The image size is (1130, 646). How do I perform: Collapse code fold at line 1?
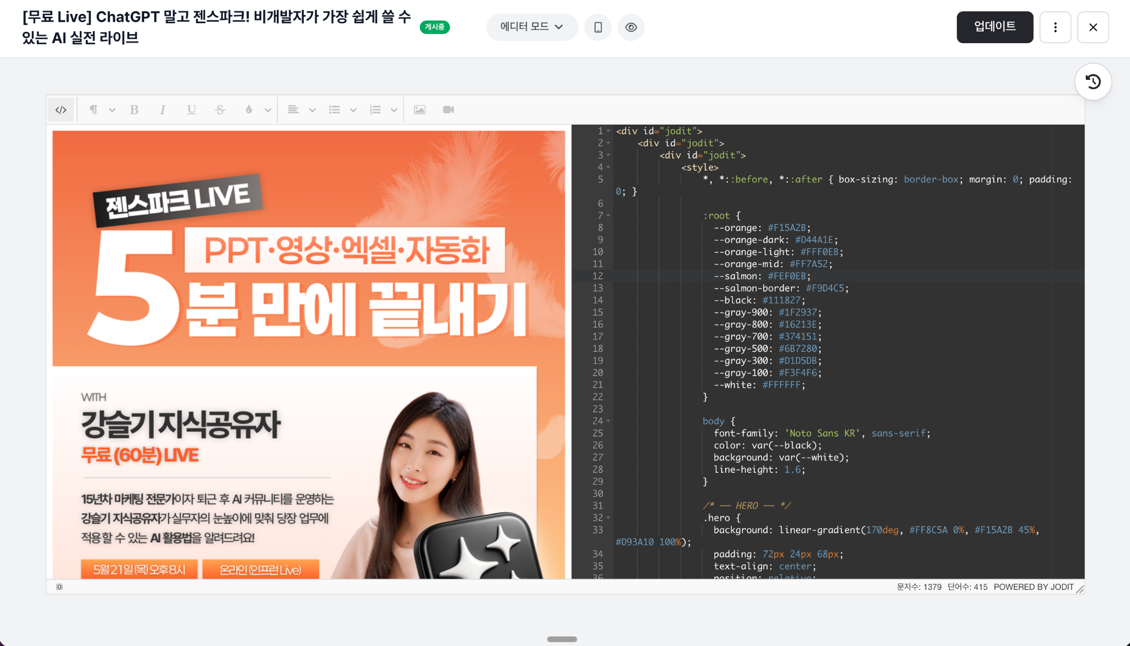pyautogui.click(x=608, y=131)
